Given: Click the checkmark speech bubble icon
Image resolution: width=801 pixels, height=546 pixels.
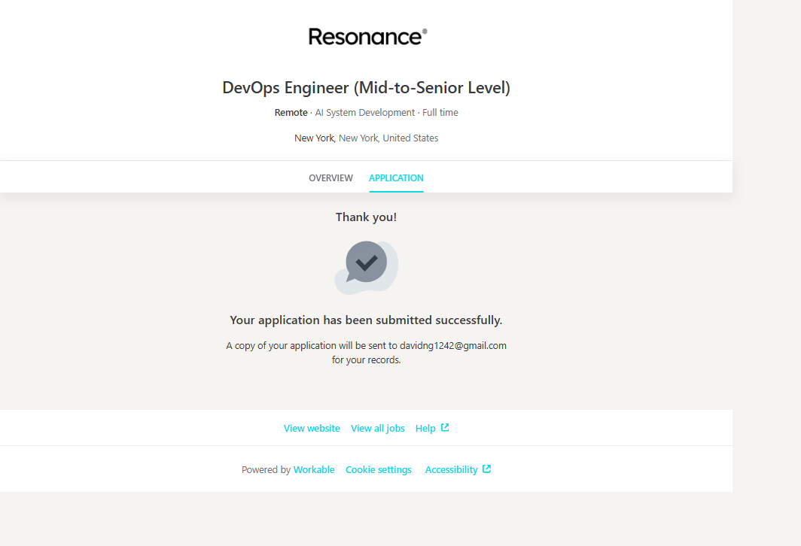Looking at the screenshot, I should click(366, 265).
